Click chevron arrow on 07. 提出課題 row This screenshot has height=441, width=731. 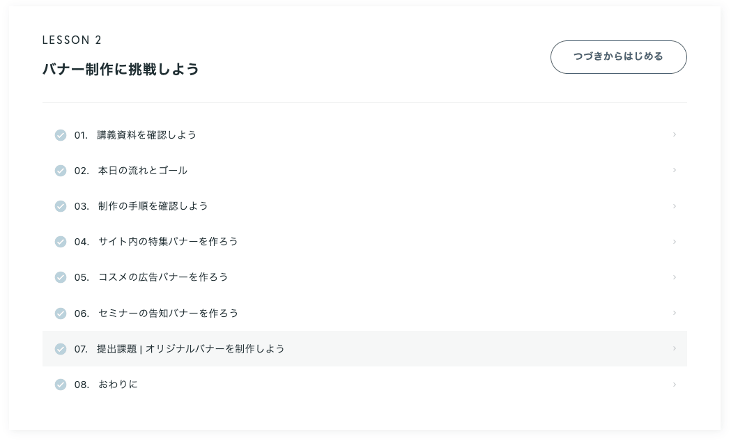674,348
